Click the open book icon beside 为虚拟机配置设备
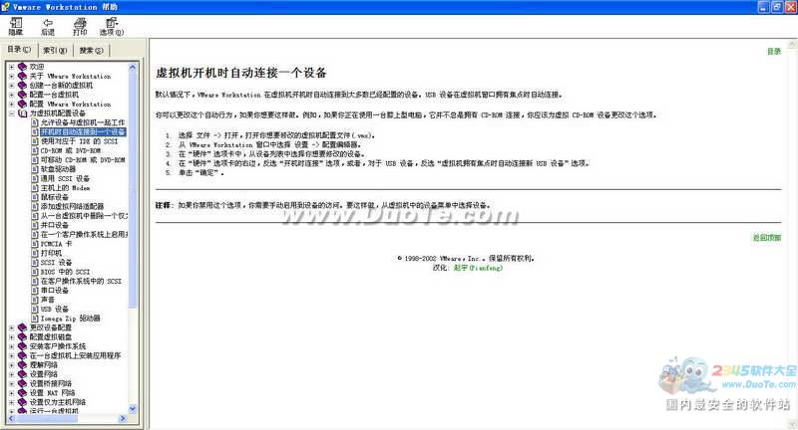Image resolution: width=798 pixels, height=430 pixels. pyautogui.click(x=22, y=113)
